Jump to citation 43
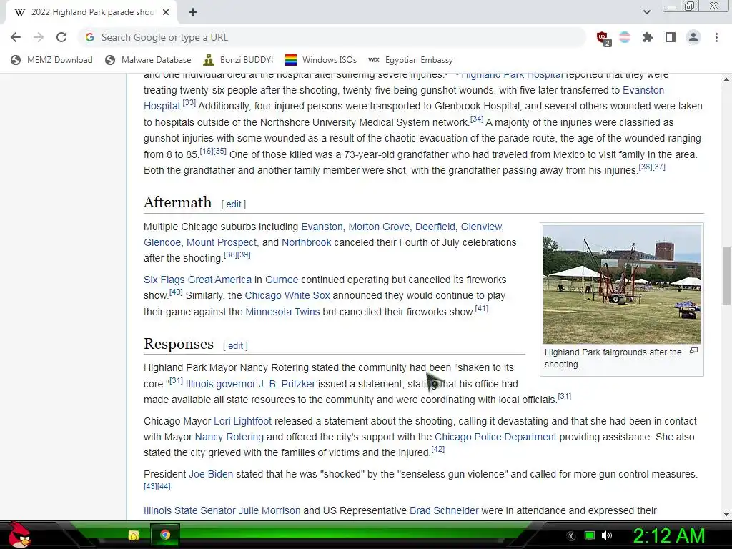732x549 pixels. point(150,486)
